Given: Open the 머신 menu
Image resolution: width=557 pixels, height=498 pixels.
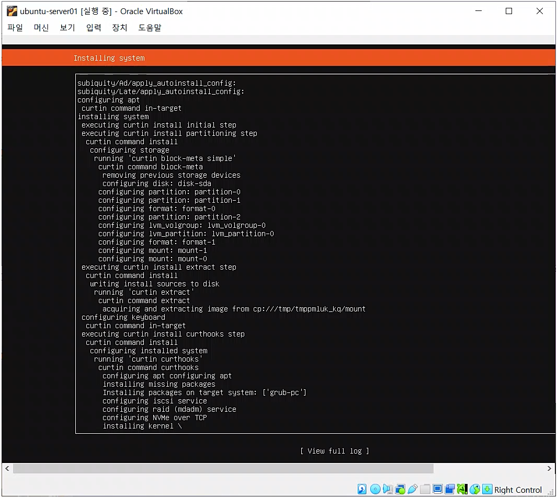Looking at the screenshot, I should (41, 28).
